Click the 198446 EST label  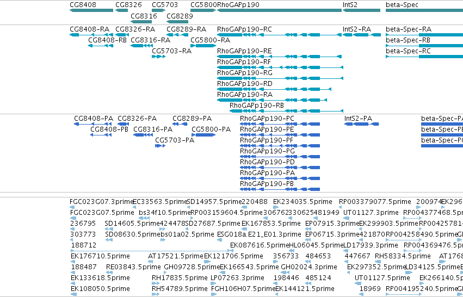coord(286,279)
